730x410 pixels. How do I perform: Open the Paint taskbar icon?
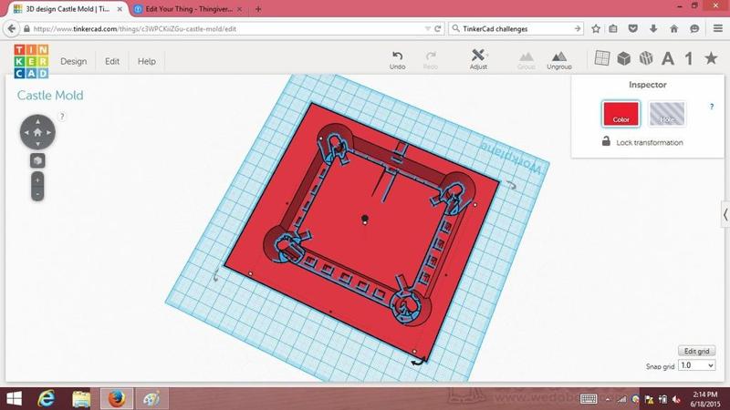click(x=151, y=399)
